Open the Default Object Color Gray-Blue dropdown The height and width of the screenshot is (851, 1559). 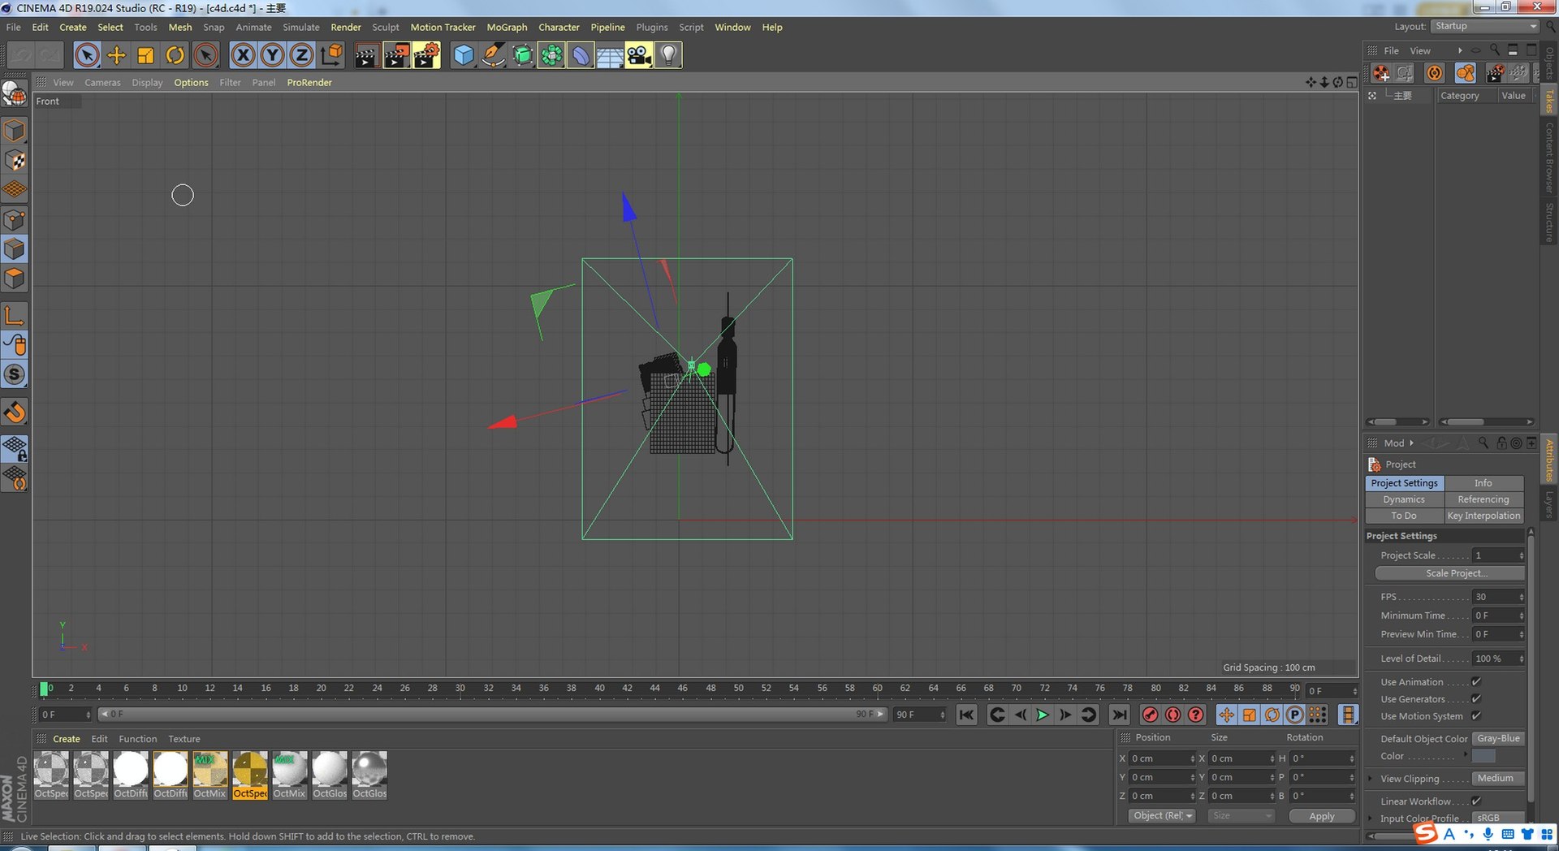[1498, 739]
